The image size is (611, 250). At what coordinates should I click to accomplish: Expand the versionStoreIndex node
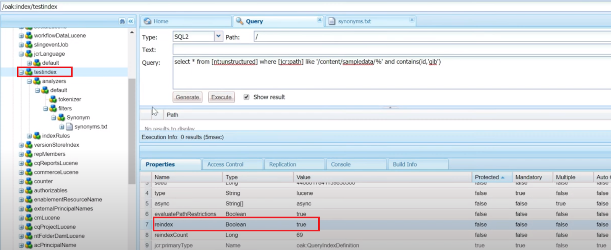(x=21, y=145)
